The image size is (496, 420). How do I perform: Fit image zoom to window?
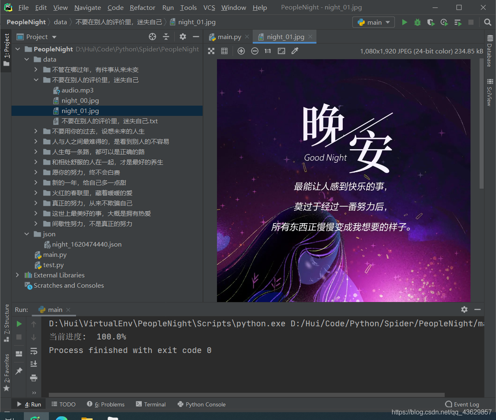[281, 51]
